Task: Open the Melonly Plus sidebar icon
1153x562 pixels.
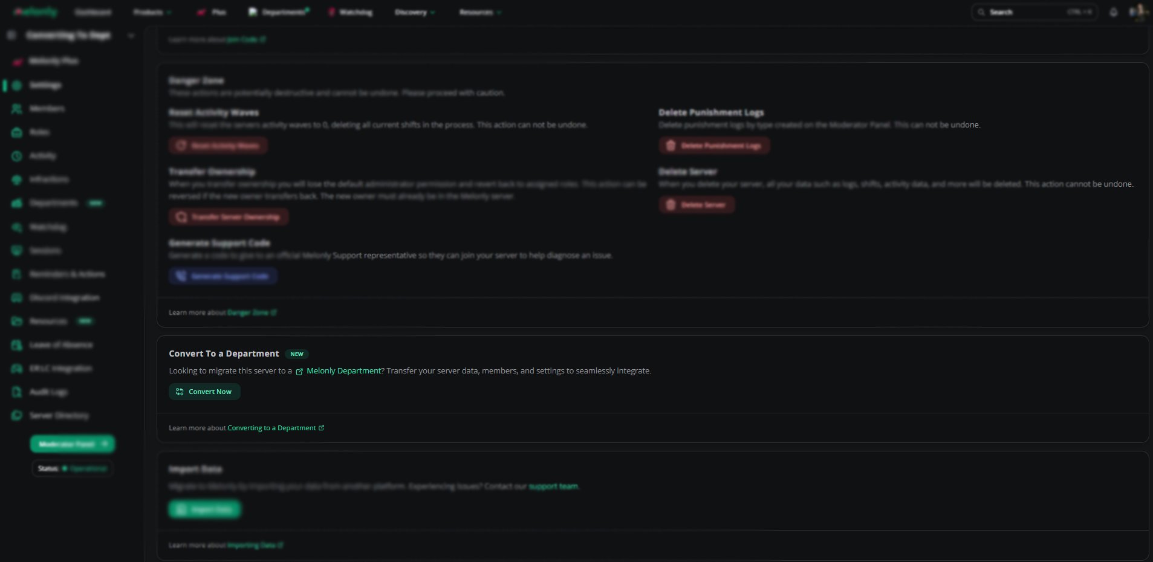Action: coord(18,61)
